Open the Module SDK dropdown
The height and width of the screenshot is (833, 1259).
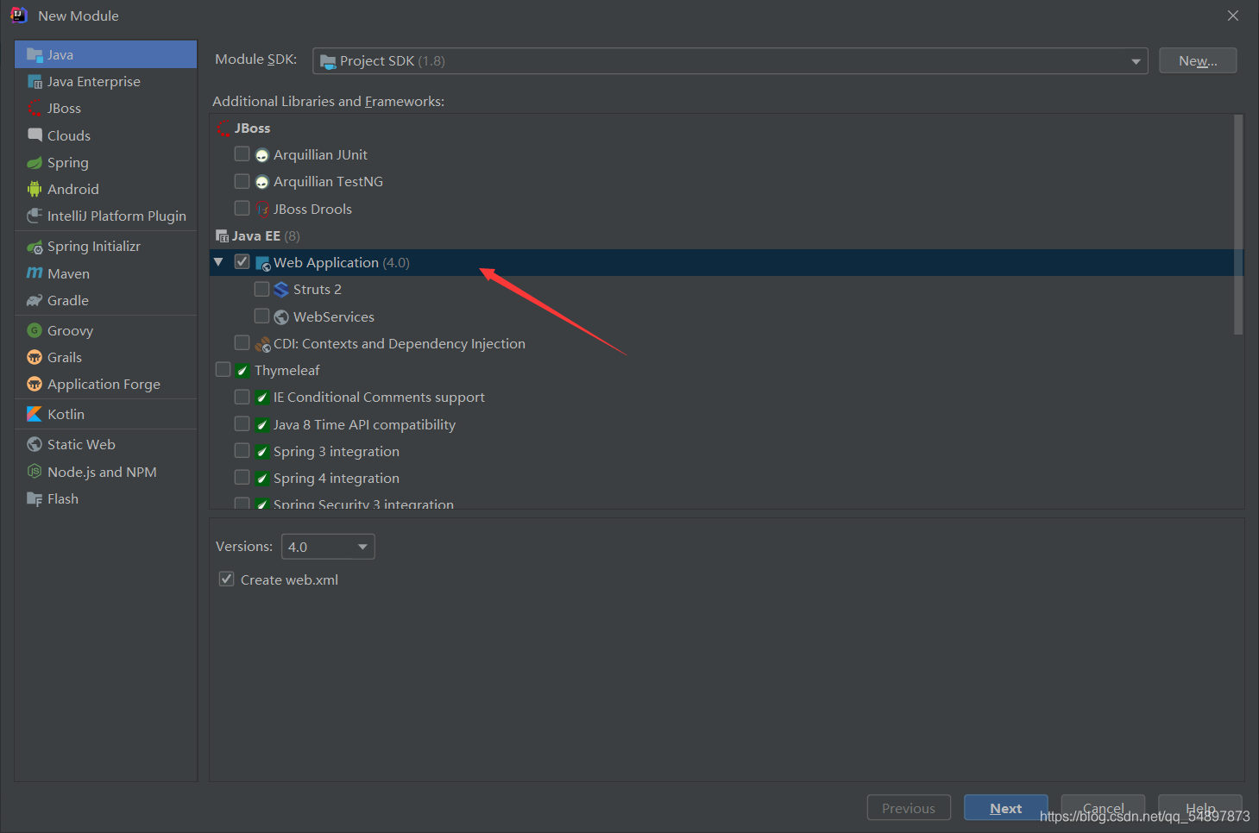tap(730, 60)
